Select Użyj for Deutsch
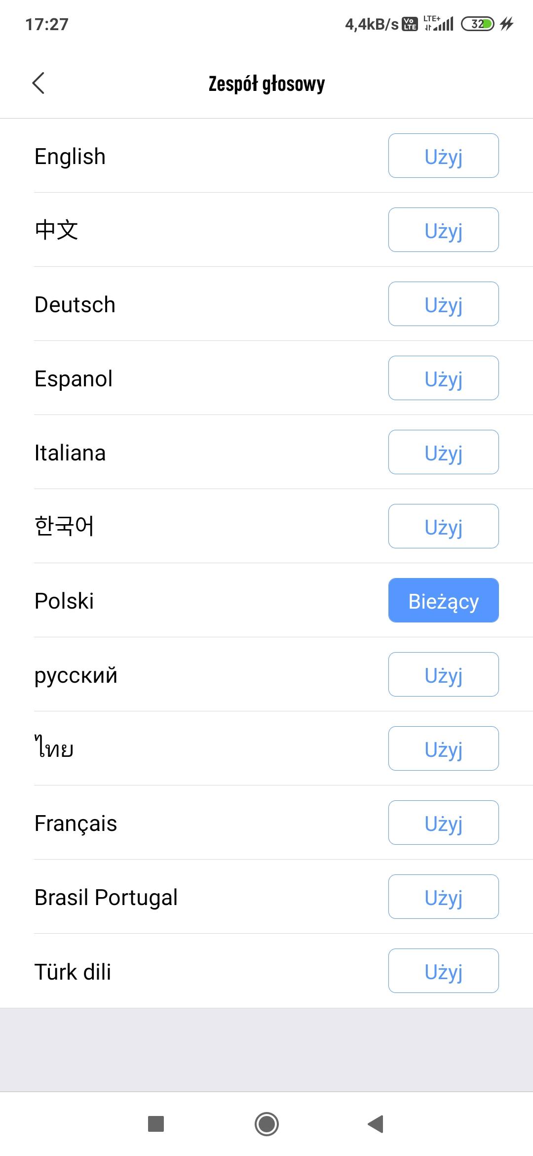Screen dimensions: 533x1156 coord(443,304)
